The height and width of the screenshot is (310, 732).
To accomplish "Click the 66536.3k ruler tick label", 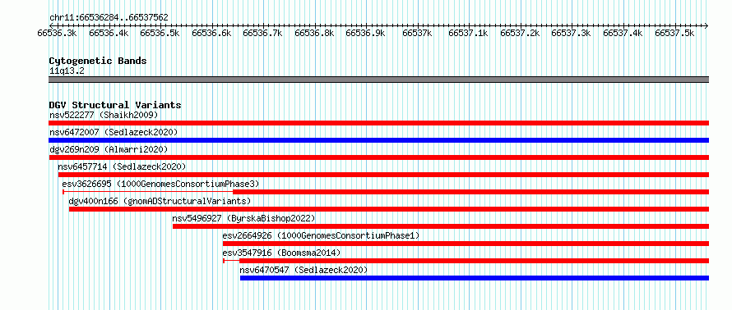I will point(57,34).
